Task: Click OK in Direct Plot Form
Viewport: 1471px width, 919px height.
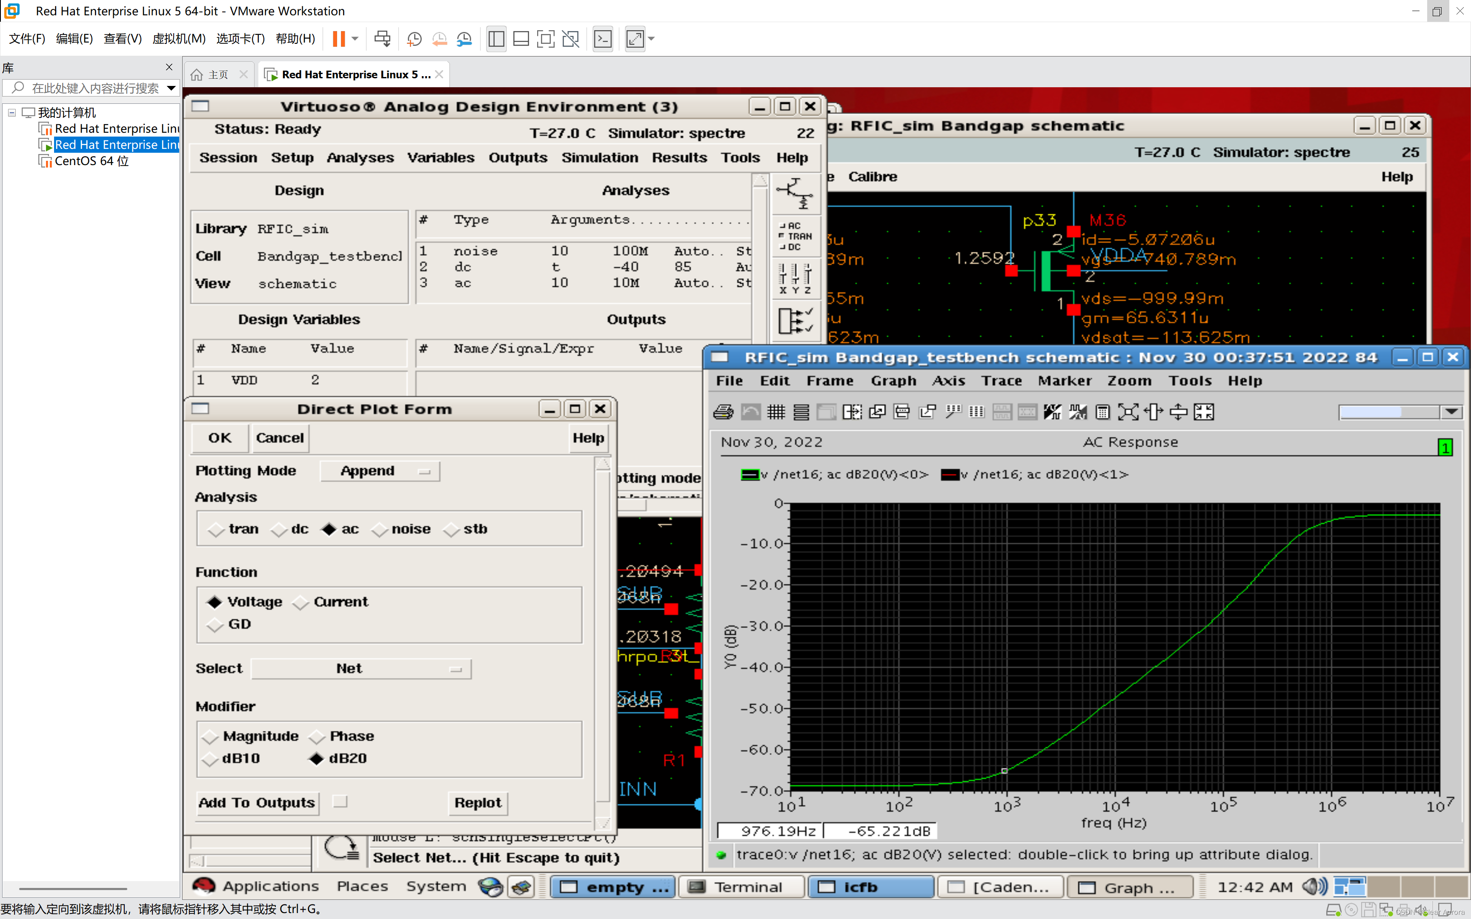Action: (220, 438)
